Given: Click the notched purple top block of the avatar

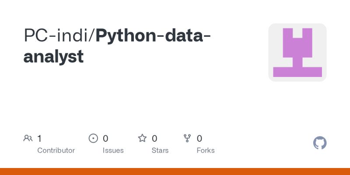Looking at the screenshot, I should (x=297, y=42).
